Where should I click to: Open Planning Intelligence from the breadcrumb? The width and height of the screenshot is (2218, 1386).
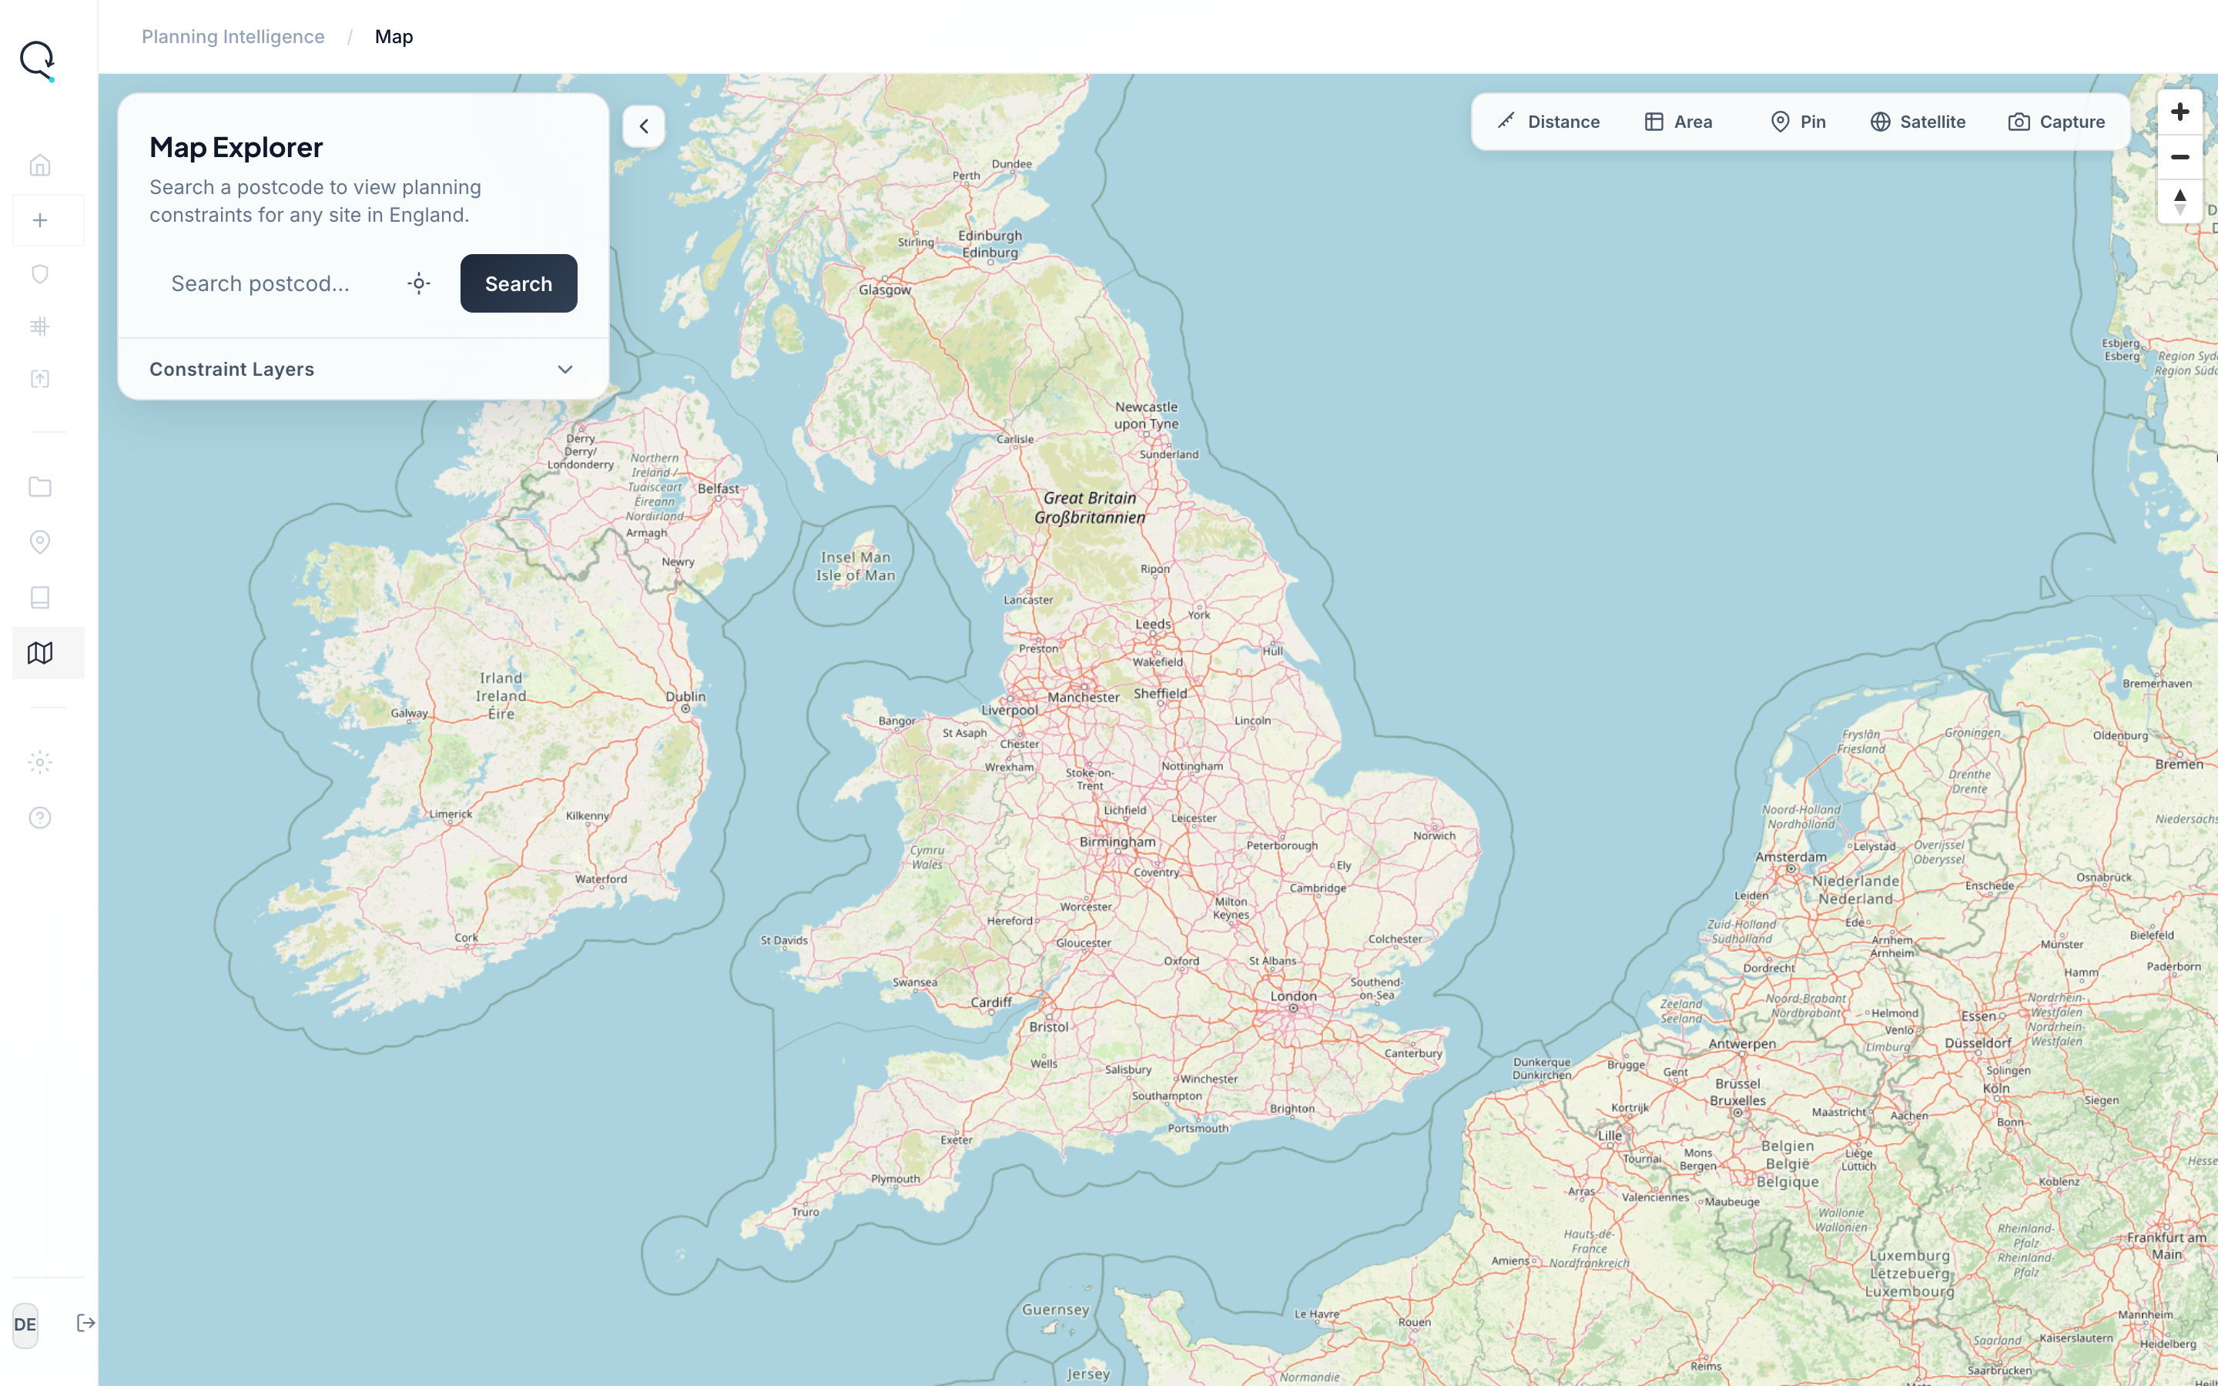pyautogui.click(x=233, y=35)
